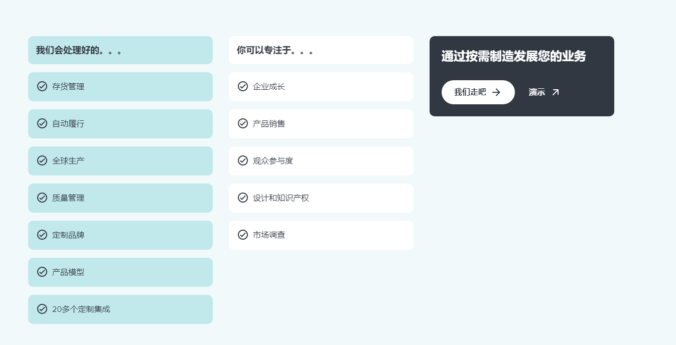Screen dimensions: 676x345
Task: Click the checkmark icon beside 企业成长
Action: [243, 86]
